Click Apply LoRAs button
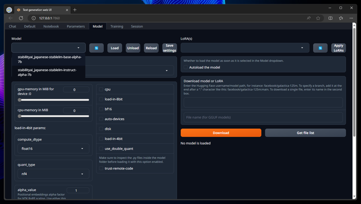Screen dimensions: 361x204 [x=338, y=48]
